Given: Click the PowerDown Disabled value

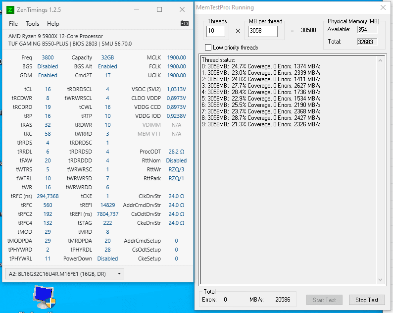Looking at the screenshot, I should pos(107,259).
